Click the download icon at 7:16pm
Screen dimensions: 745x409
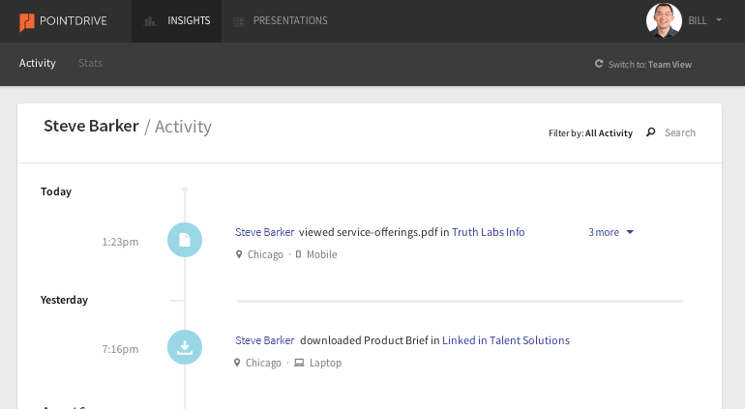185,347
